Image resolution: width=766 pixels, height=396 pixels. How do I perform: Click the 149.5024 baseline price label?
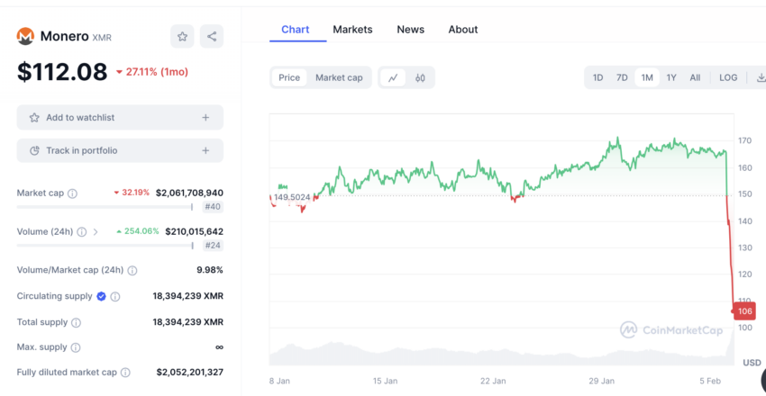coord(292,197)
